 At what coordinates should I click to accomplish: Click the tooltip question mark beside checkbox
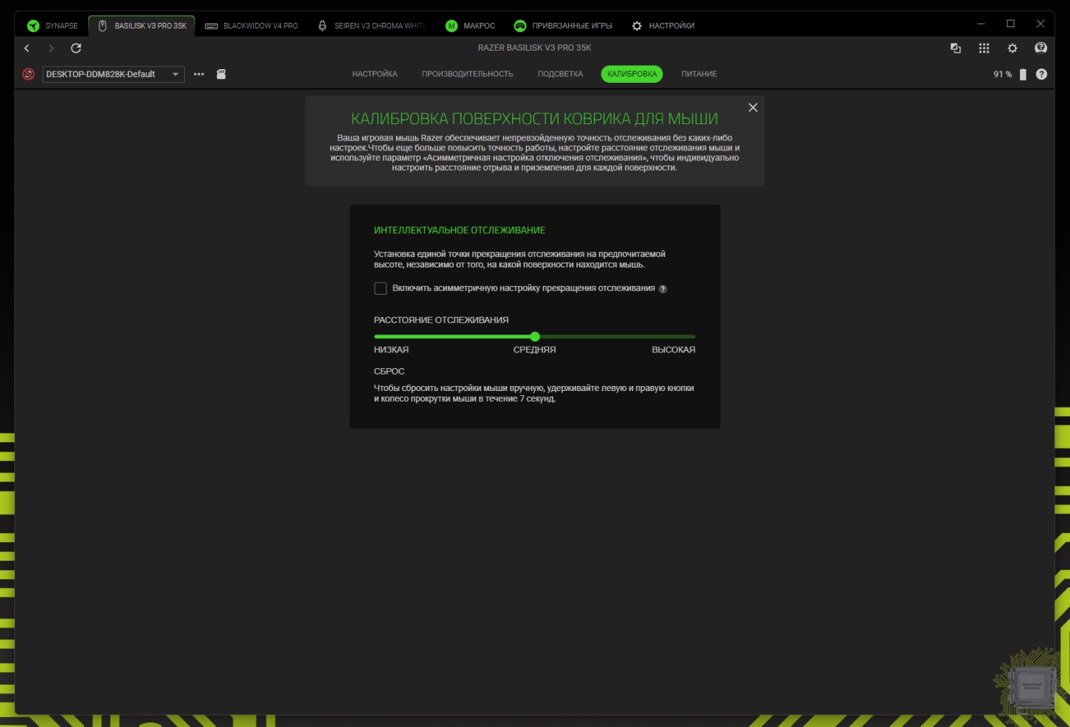click(x=663, y=289)
